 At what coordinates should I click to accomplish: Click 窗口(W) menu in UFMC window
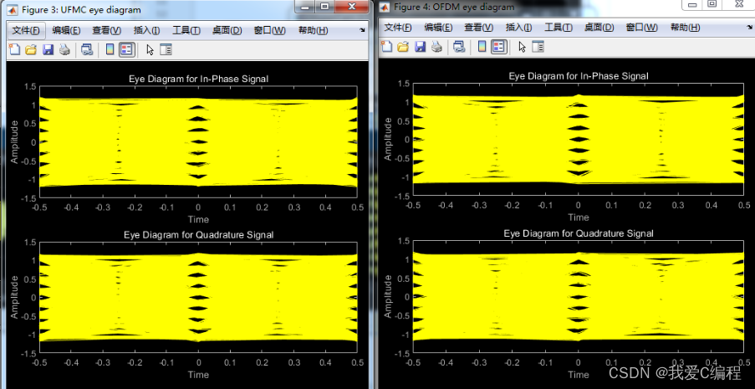tap(268, 30)
